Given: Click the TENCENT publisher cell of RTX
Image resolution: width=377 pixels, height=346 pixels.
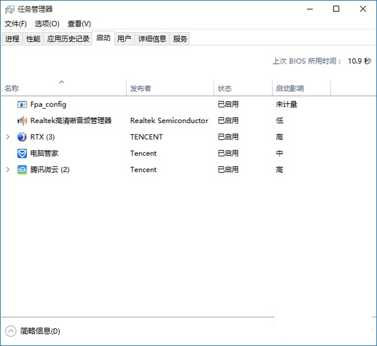Looking at the screenshot, I should pos(146,137).
